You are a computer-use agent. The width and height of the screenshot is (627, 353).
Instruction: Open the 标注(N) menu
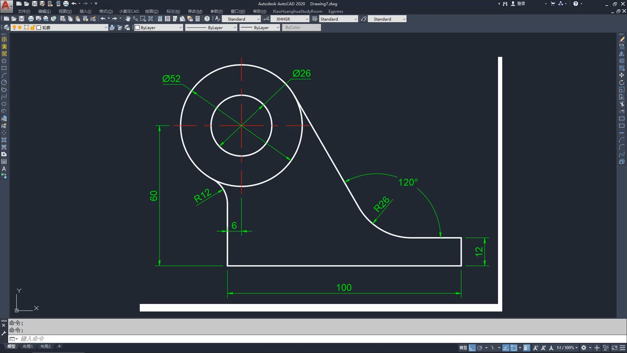point(173,11)
